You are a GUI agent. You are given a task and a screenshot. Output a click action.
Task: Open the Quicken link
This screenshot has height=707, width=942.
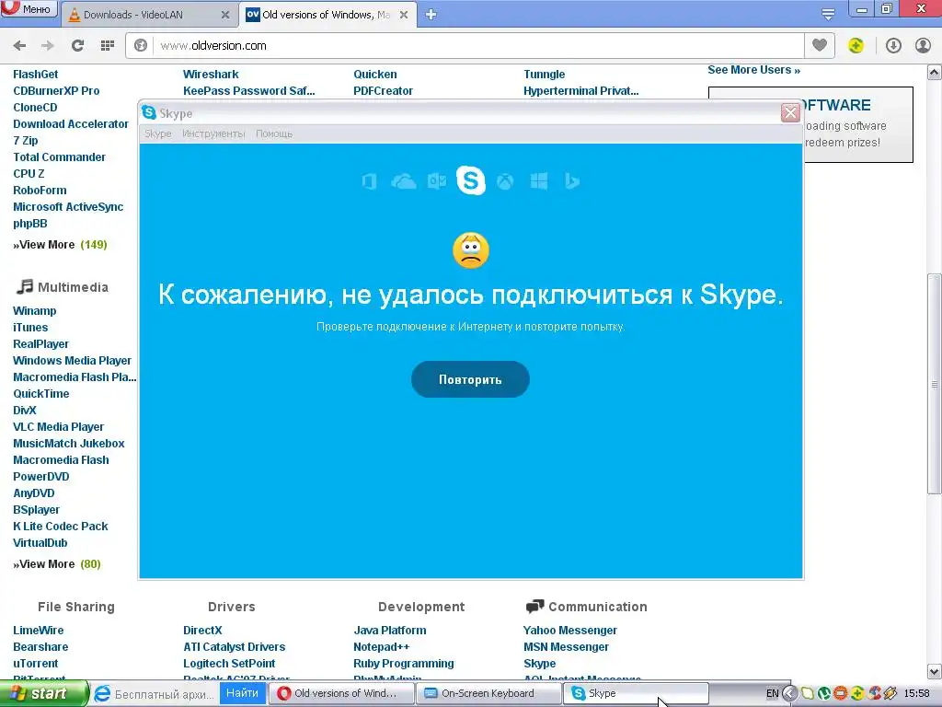click(375, 75)
